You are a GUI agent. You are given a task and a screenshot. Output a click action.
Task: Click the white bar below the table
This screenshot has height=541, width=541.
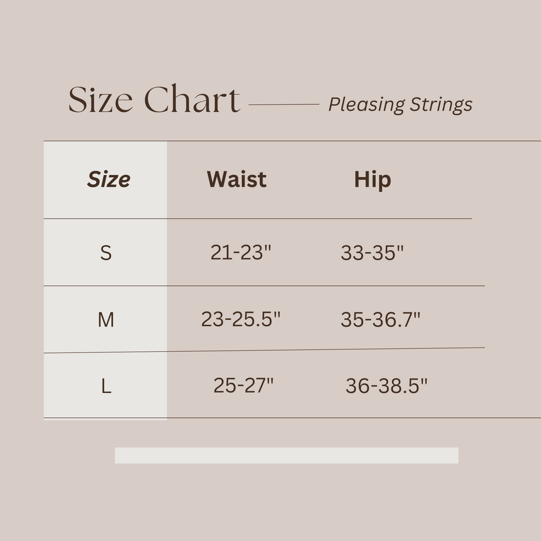(x=286, y=455)
